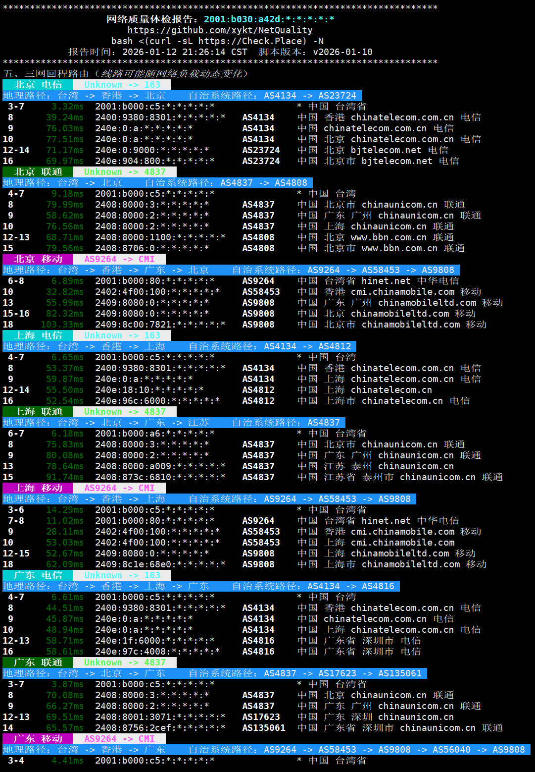
Task: Open the github.com/xykt/NetQuality link
Action: click(x=220, y=30)
